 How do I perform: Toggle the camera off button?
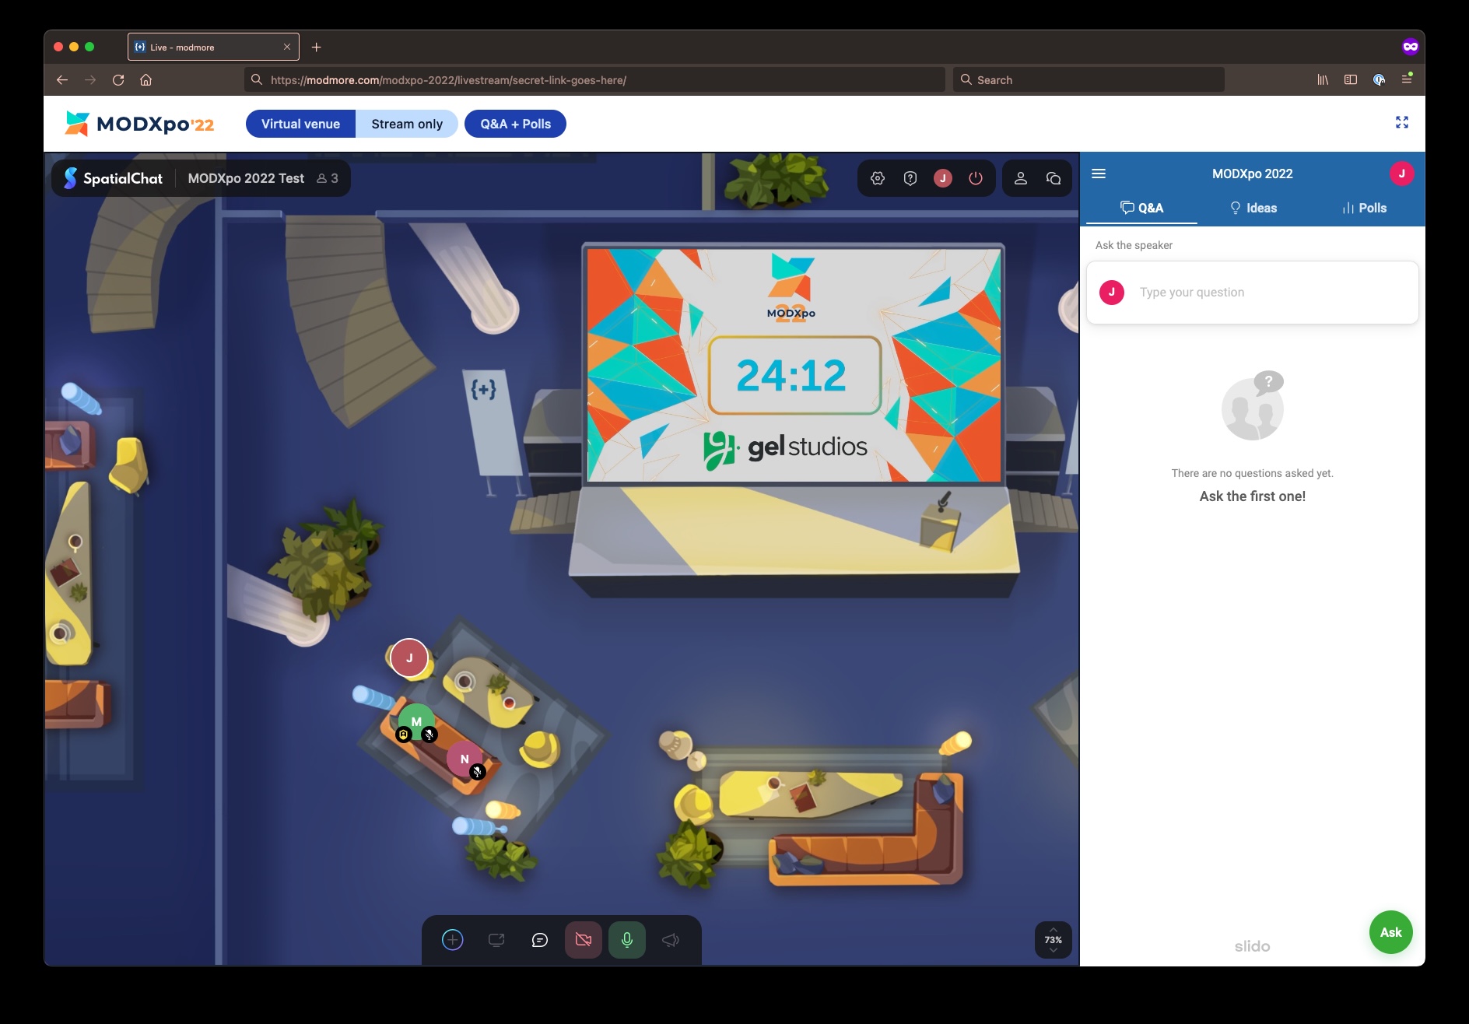point(584,940)
